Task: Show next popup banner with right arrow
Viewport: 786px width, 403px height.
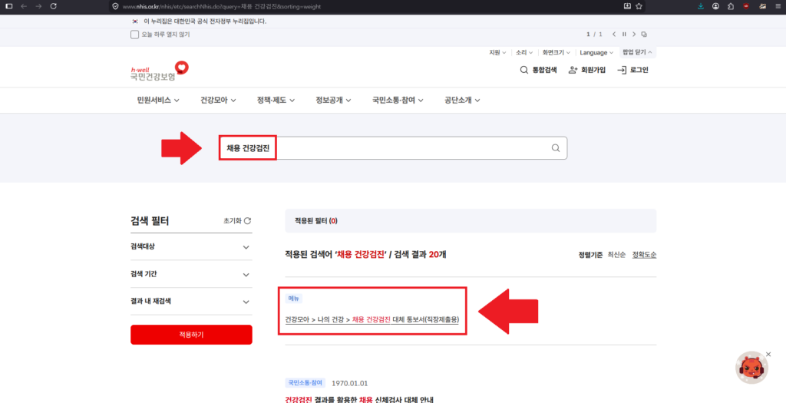Action: click(634, 34)
